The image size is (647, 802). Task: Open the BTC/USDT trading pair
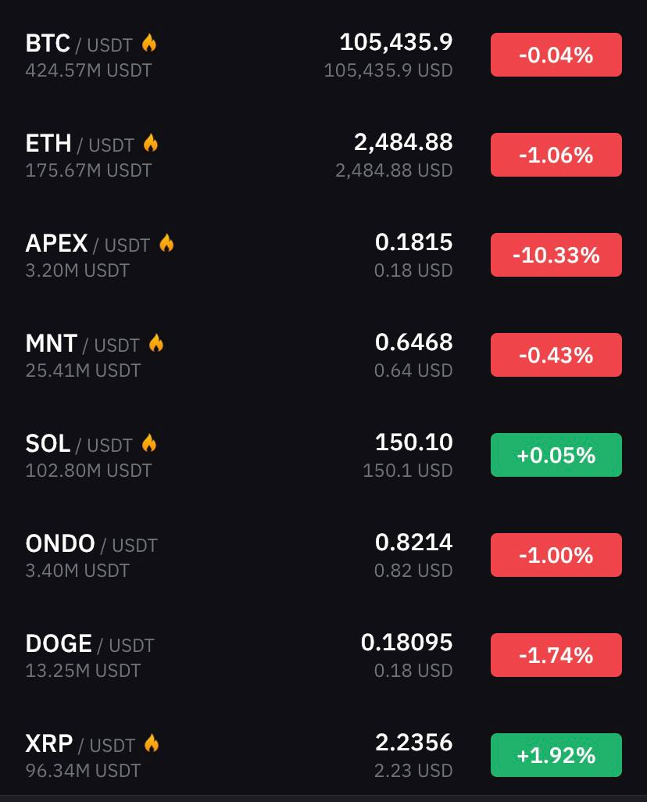79,44
